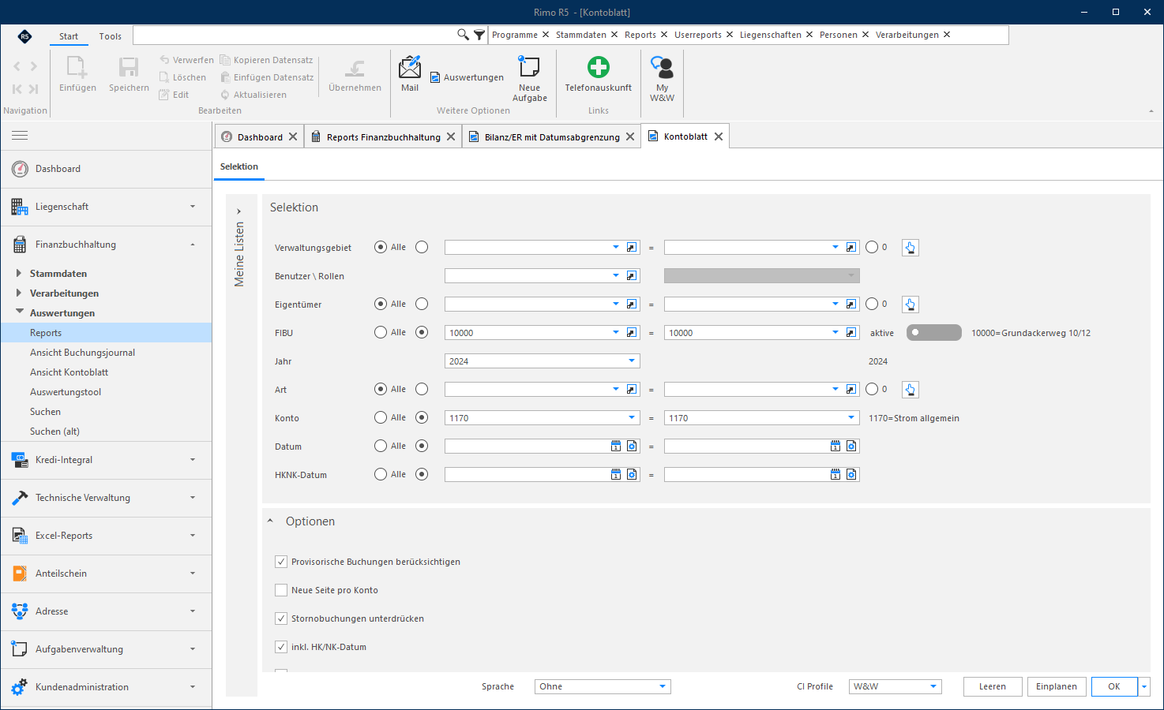Click the hand selection icon for Verwaltungsgebiet

(911, 248)
